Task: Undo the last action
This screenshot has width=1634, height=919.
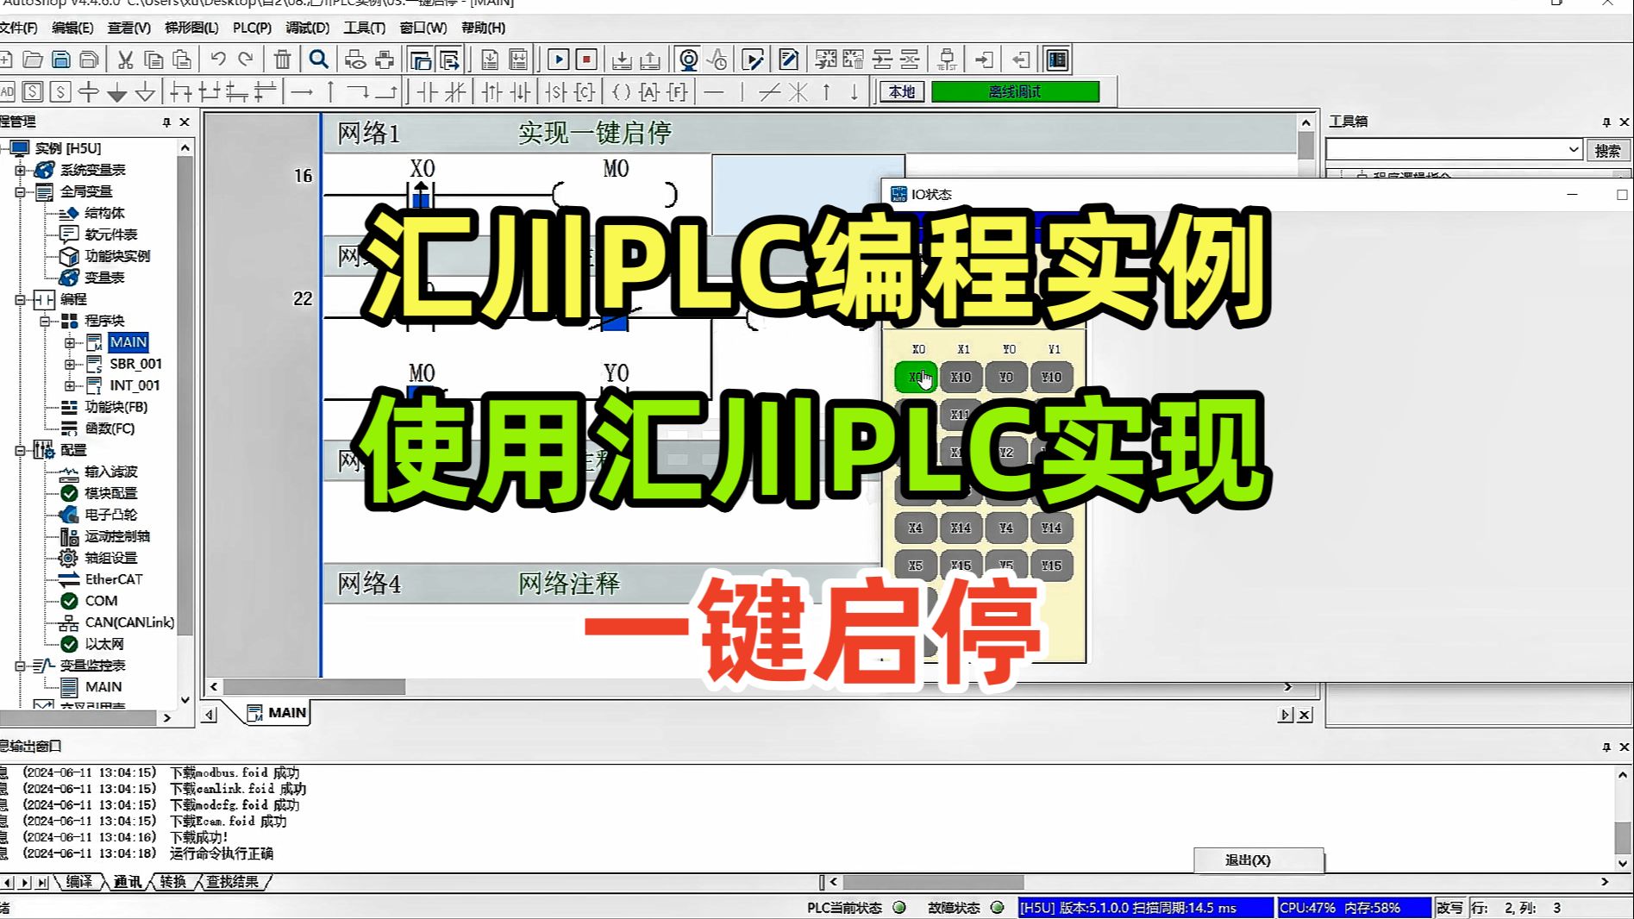Action: click(219, 59)
